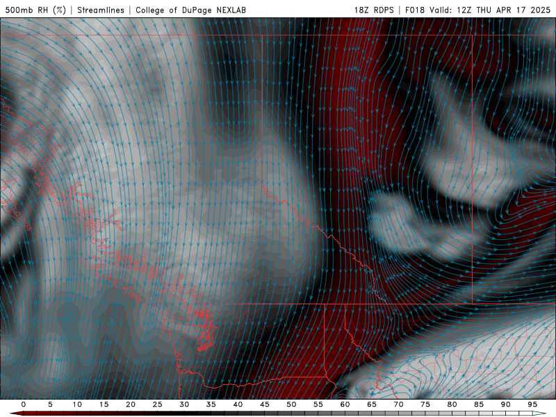Click the 50 label on the color scale
The height and width of the screenshot is (417, 556).
(291, 404)
